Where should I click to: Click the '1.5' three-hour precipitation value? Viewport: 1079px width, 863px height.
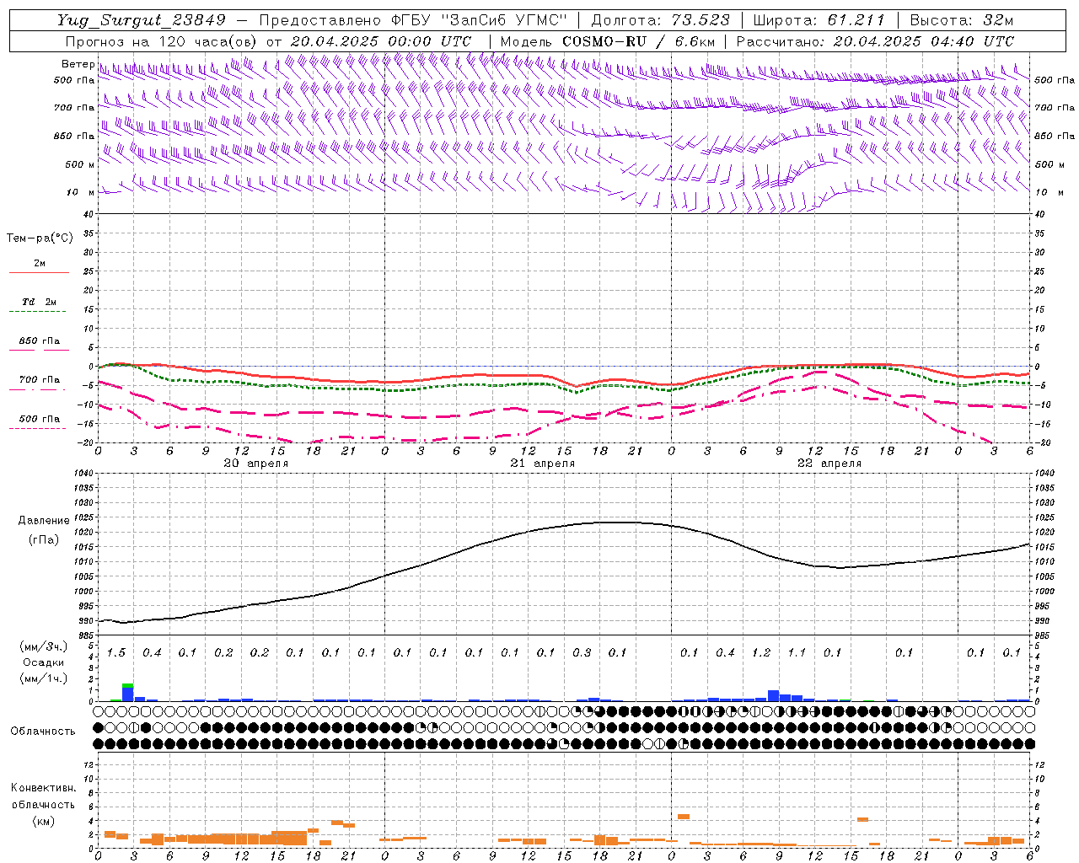[116, 653]
